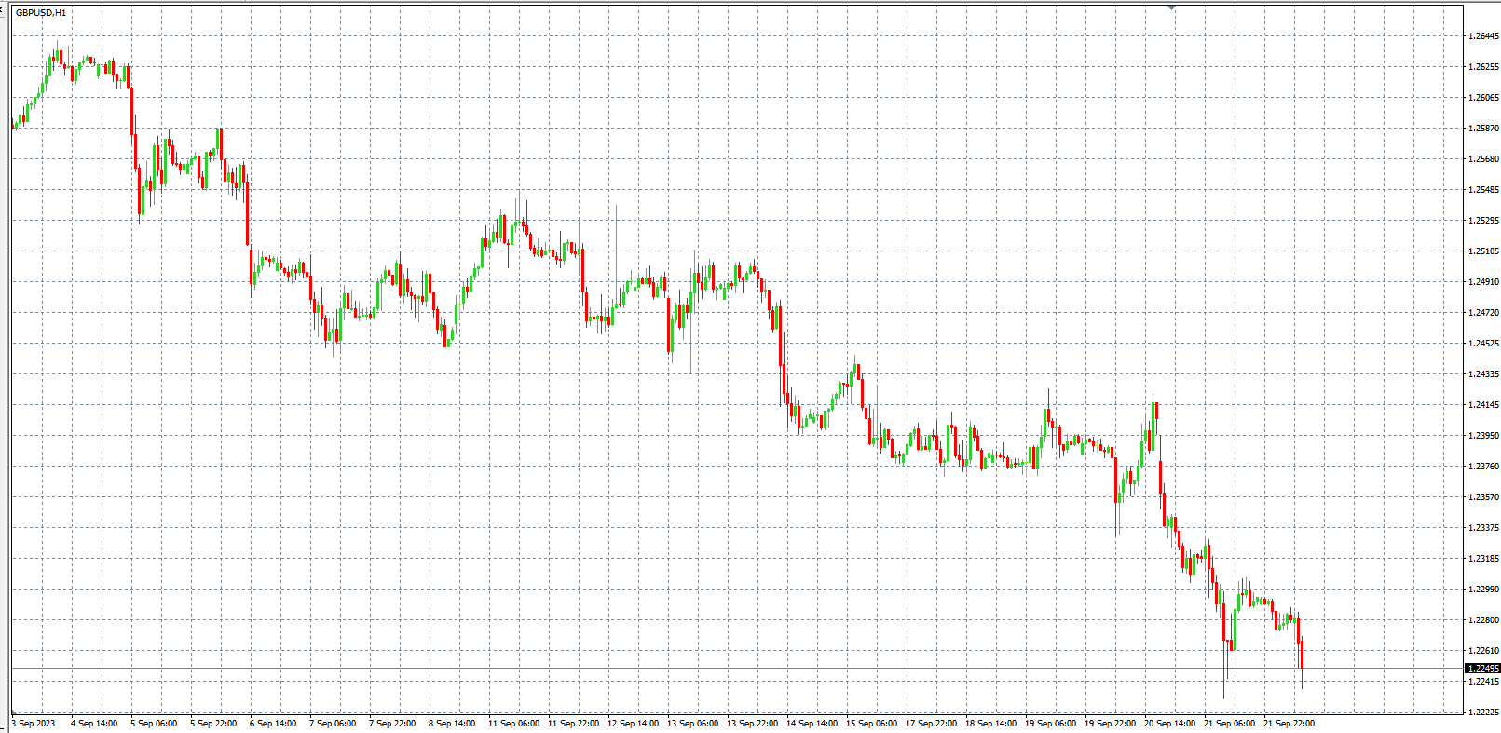
Task: Select the 1.24525 price level label
Action: click(1482, 344)
